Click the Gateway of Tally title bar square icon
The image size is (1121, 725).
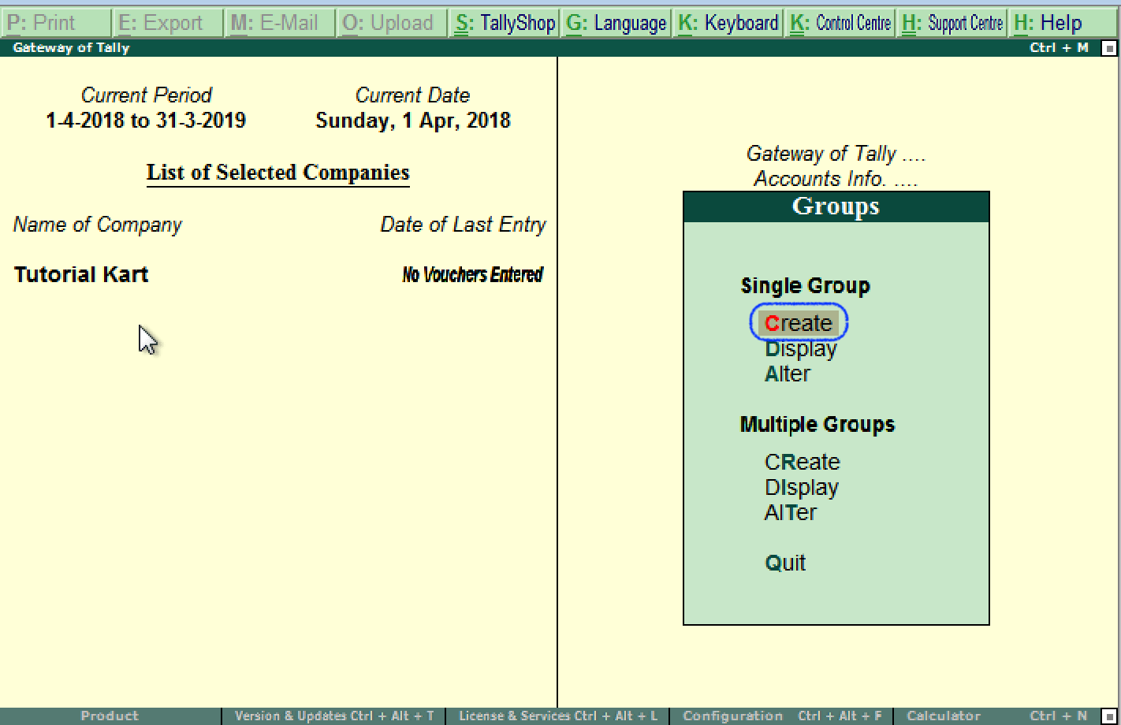pos(1109,48)
